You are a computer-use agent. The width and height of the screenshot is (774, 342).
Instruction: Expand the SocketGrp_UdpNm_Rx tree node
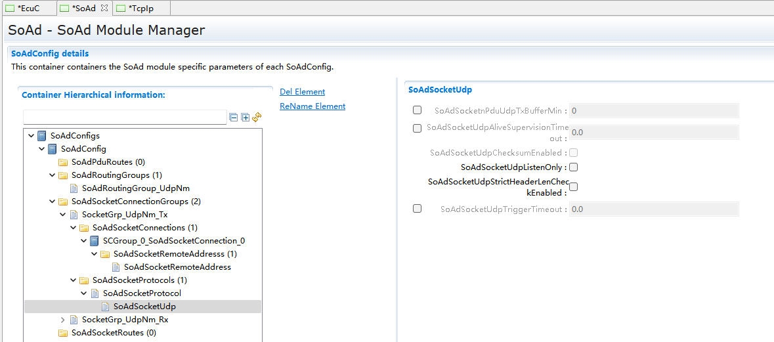coord(63,320)
